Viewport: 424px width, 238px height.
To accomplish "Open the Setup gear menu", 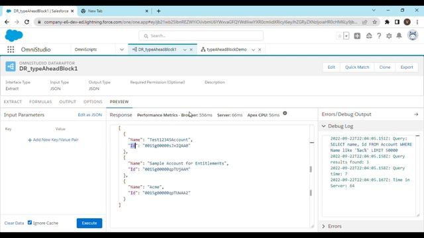I will (389, 36).
